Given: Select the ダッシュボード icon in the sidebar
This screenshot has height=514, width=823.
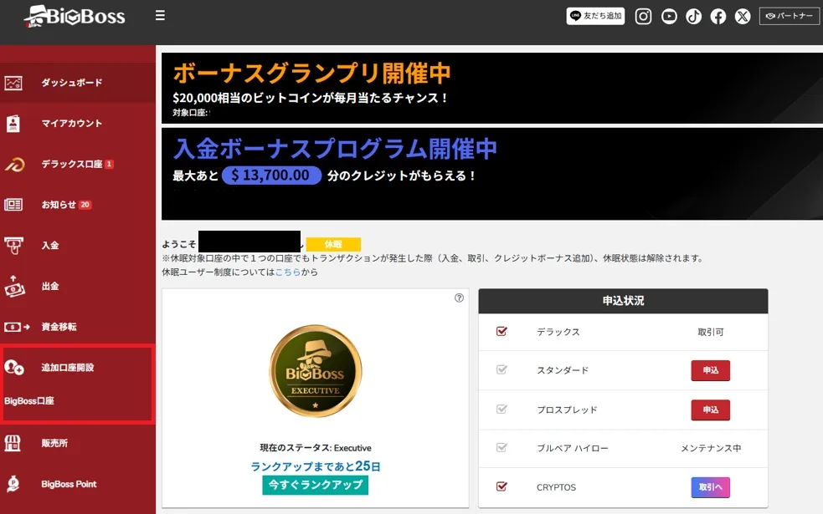Looking at the screenshot, I should pos(13,84).
